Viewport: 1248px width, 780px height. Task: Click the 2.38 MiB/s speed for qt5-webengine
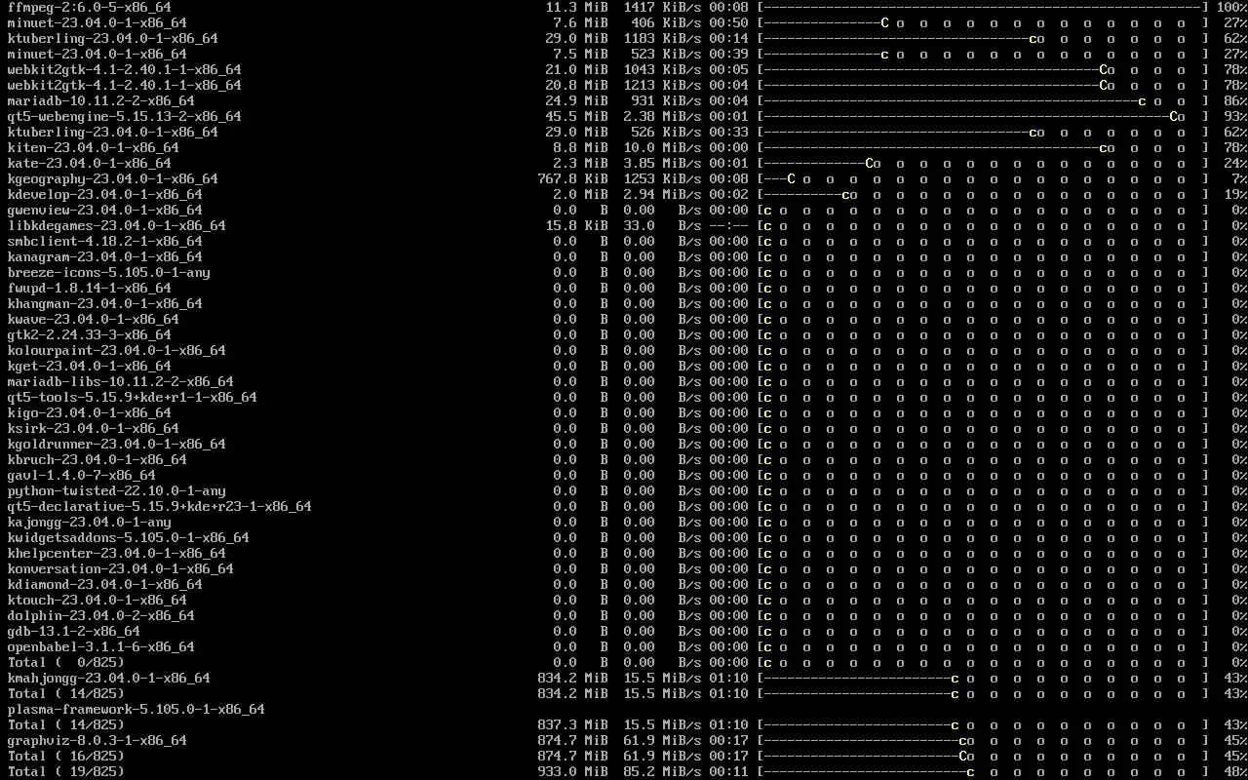point(662,116)
